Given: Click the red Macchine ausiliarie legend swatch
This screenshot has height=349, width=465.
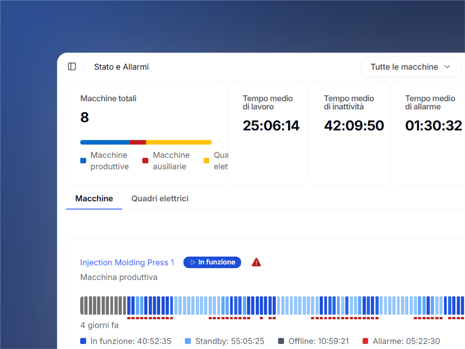Looking at the screenshot, I should pos(145,161).
